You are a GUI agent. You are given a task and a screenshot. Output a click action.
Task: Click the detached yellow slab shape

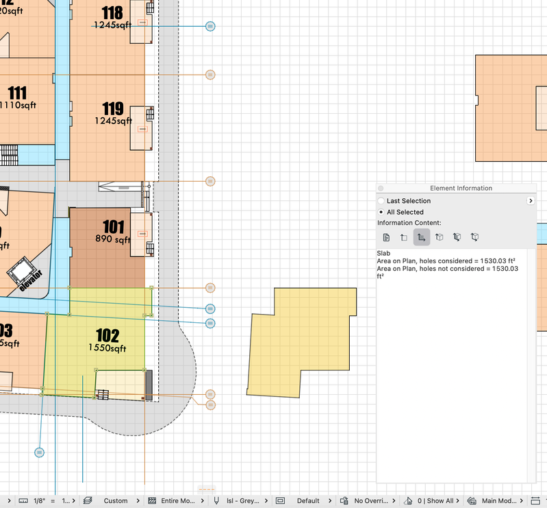pos(302,342)
